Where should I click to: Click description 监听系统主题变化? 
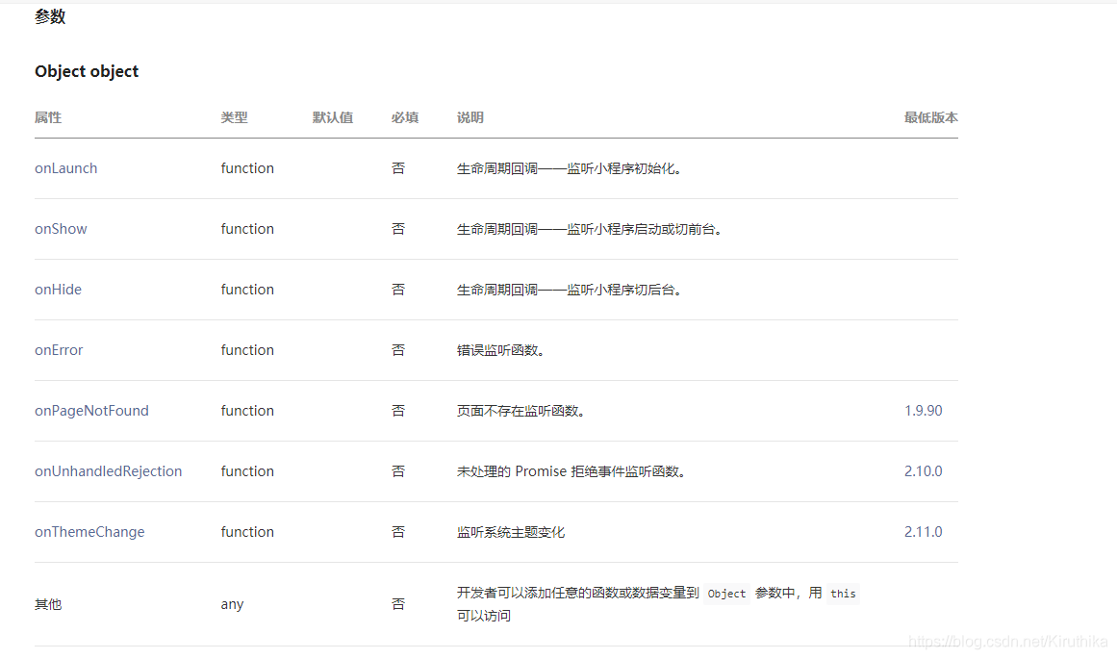point(511,532)
